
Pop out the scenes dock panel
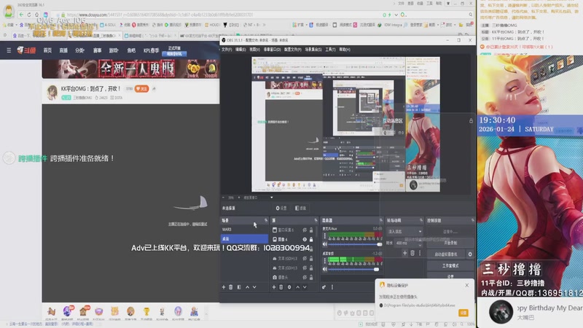[266, 221]
